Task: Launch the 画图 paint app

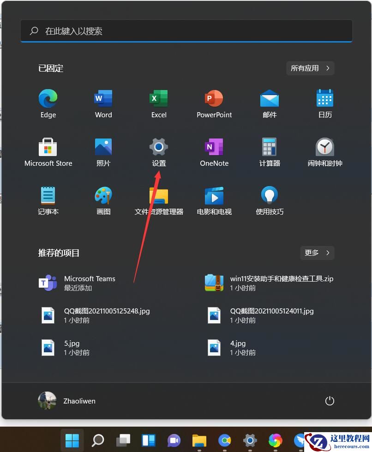Action: point(103,196)
